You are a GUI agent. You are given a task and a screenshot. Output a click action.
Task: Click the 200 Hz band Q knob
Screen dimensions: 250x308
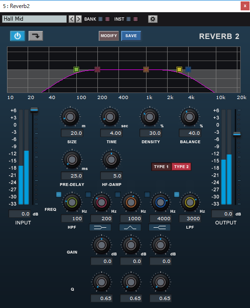102,282
